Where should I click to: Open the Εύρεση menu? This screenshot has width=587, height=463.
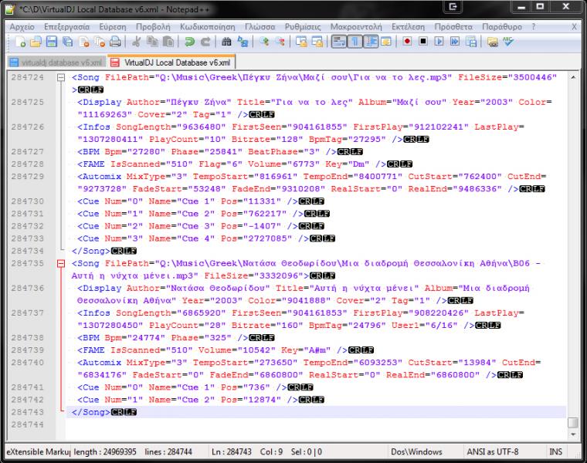[x=113, y=27]
